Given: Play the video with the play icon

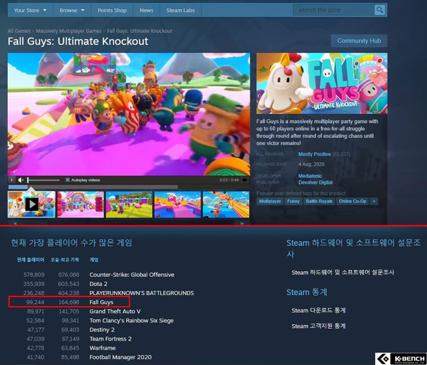Looking at the screenshot, I should [x=12, y=180].
